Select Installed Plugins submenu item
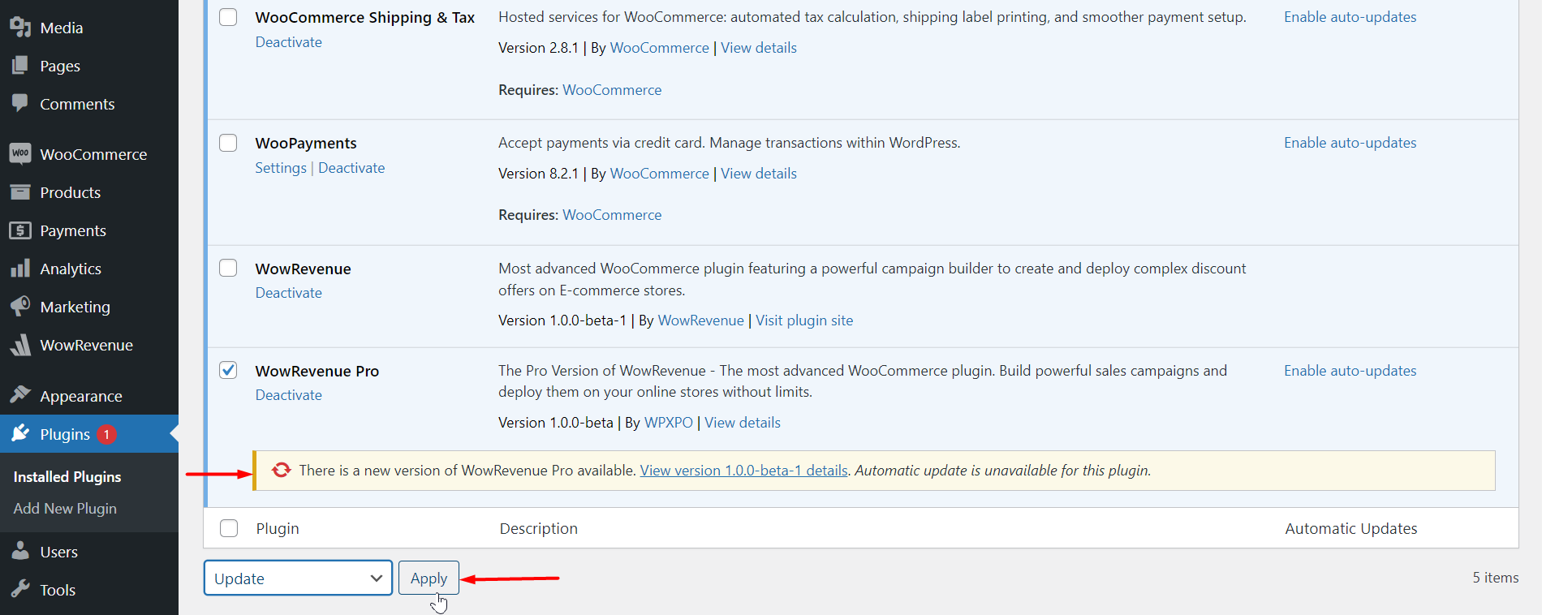1542x615 pixels. 67,476
